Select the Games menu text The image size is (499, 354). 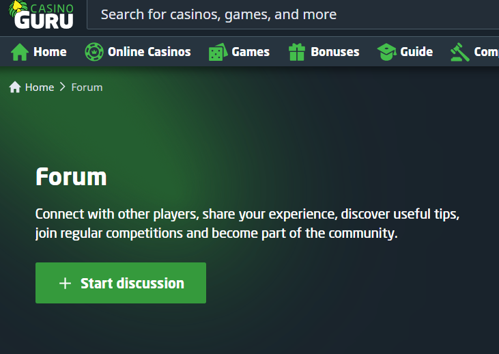(251, 52)
